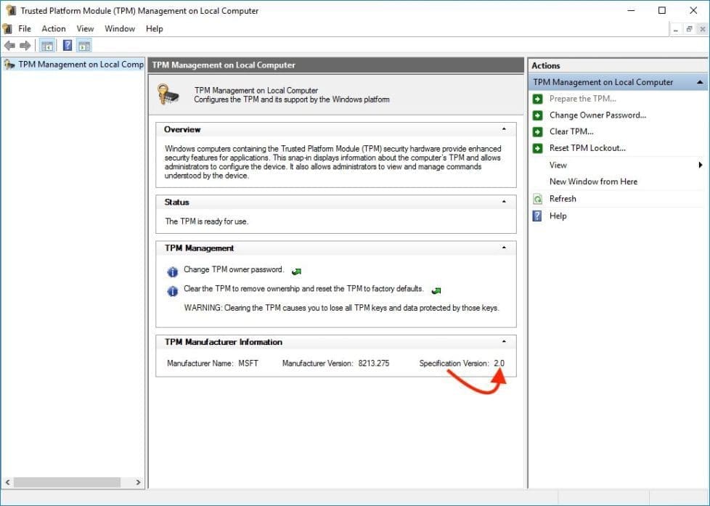The image size is (710, 506).
Task: Toggle the Show/Hide Console Tree toolbar button
Action: click(x=46, y=45)
